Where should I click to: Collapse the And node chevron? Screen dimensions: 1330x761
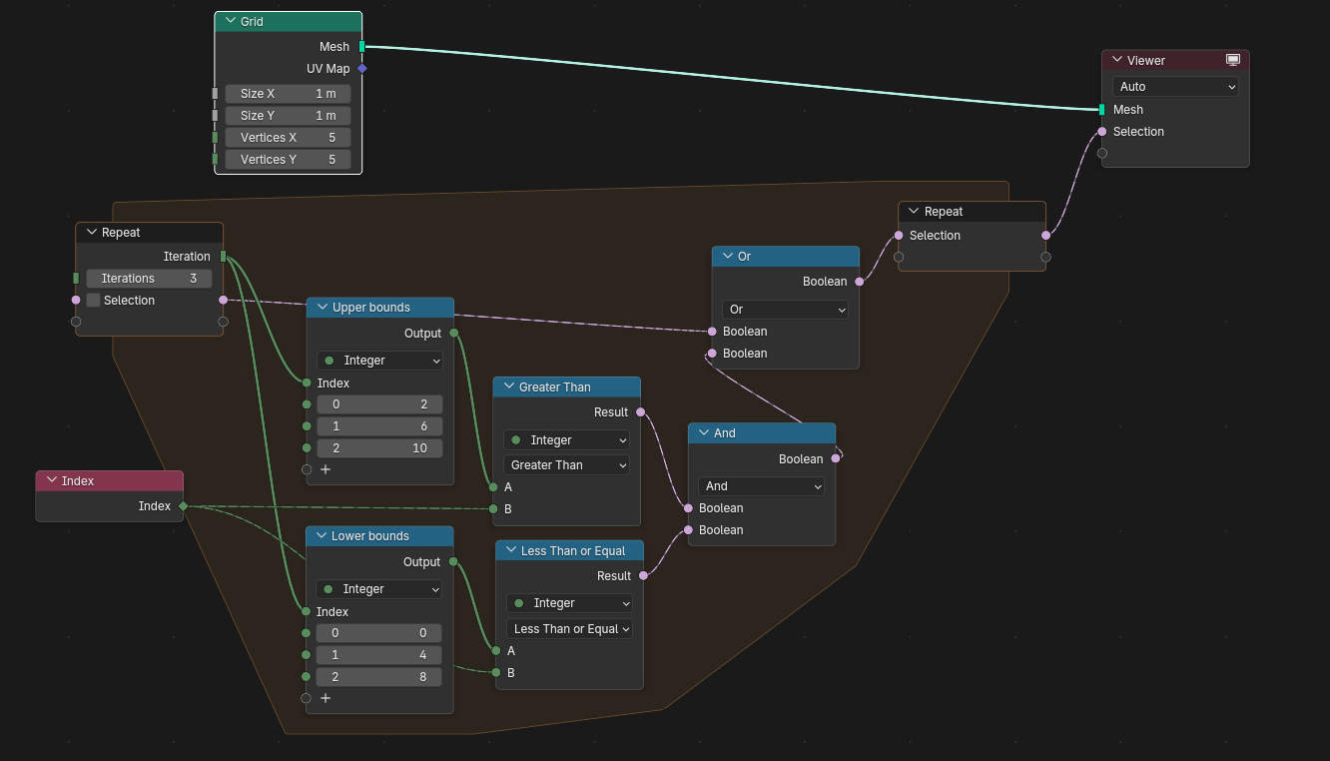click(704, 432)
